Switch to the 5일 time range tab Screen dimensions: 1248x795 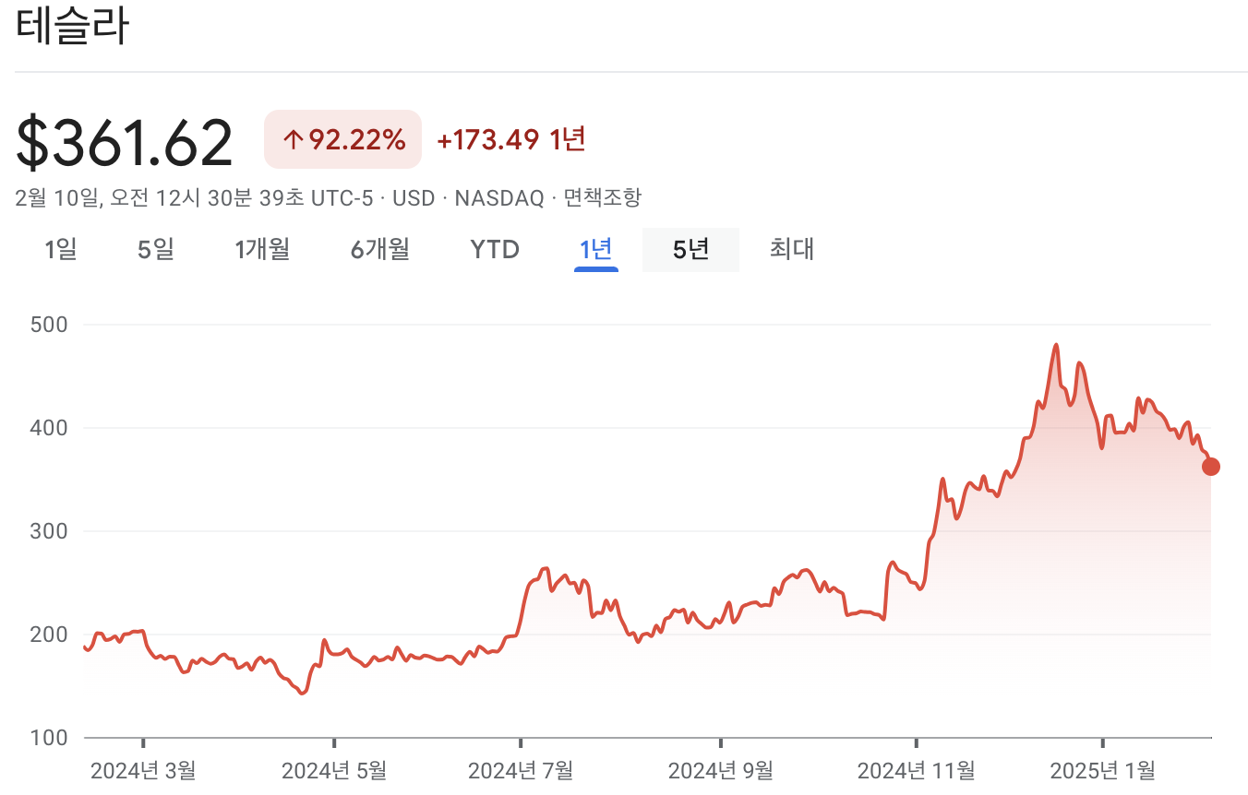coord(154,249)
